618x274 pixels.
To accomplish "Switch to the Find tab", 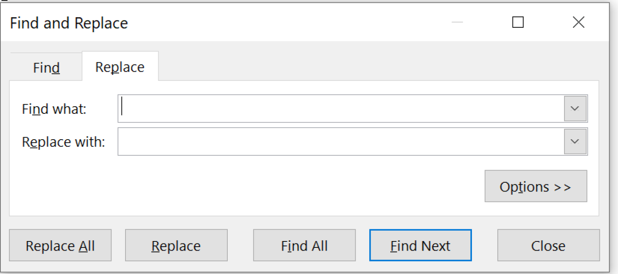I will (46, 67).
